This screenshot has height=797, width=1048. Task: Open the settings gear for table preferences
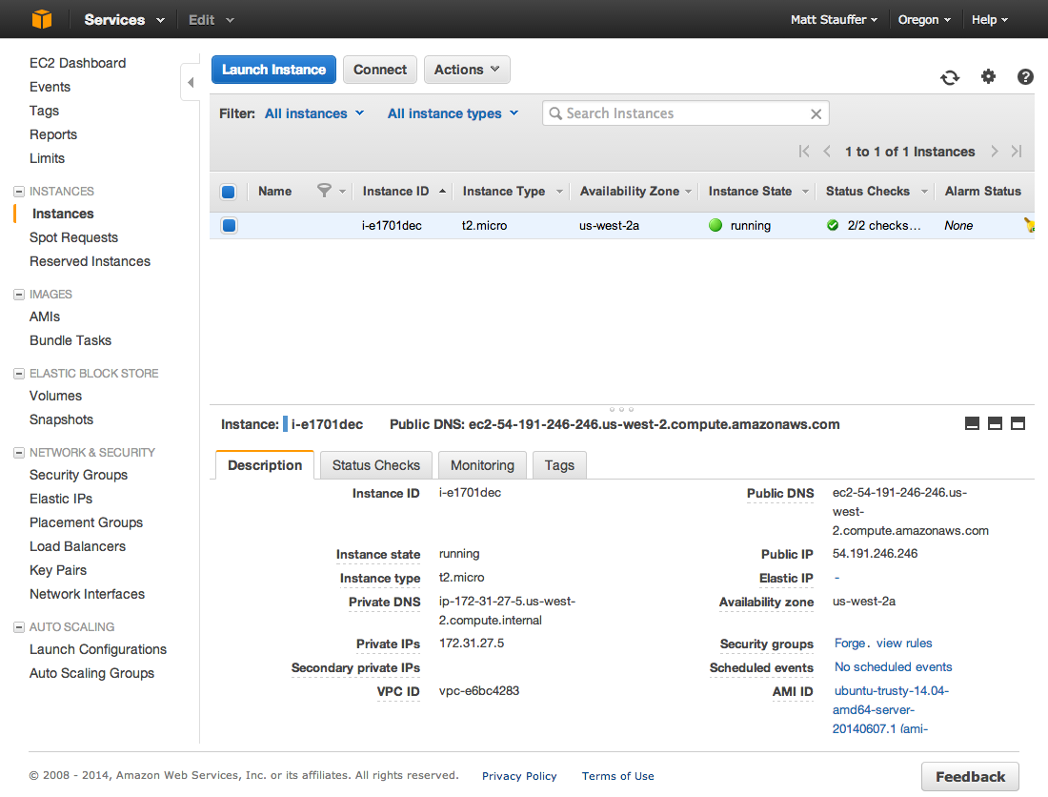(988, 76)
